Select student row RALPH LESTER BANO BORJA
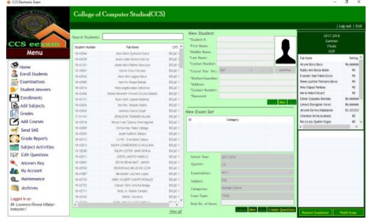Image resolution: width=371 pixels, height=220 pixels. 127,151
